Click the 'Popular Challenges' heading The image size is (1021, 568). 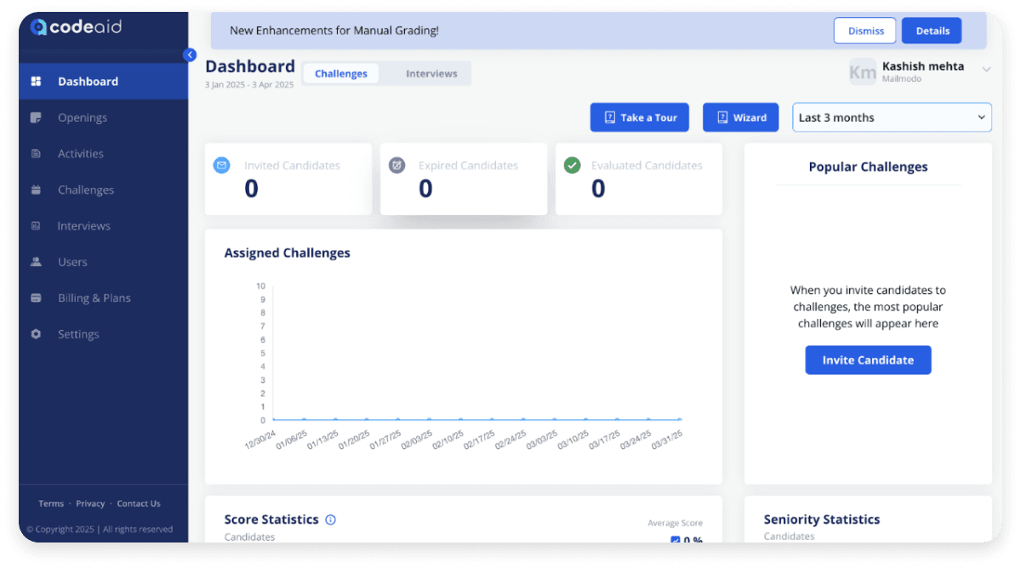click(x=868, y=167)
